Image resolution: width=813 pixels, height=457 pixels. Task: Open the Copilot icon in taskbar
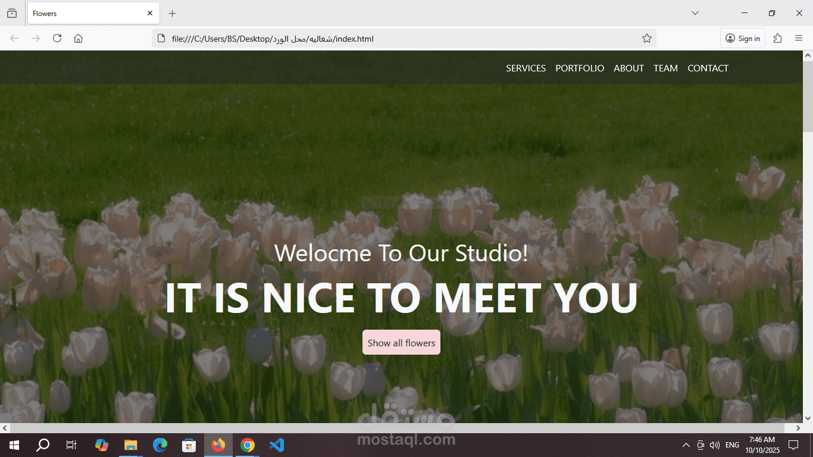[x=101, y=445]
